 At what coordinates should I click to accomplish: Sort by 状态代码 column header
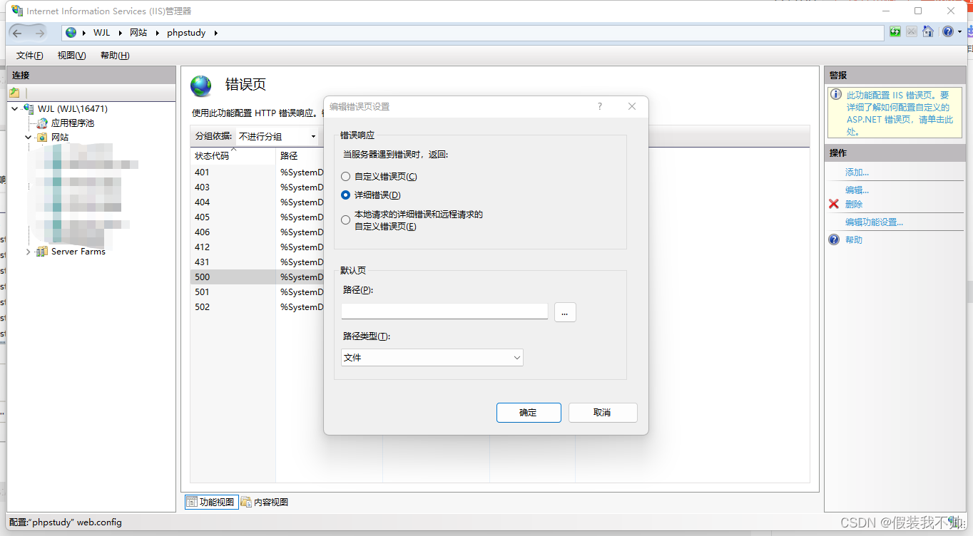pyautogui.click(x=233, y=155)
